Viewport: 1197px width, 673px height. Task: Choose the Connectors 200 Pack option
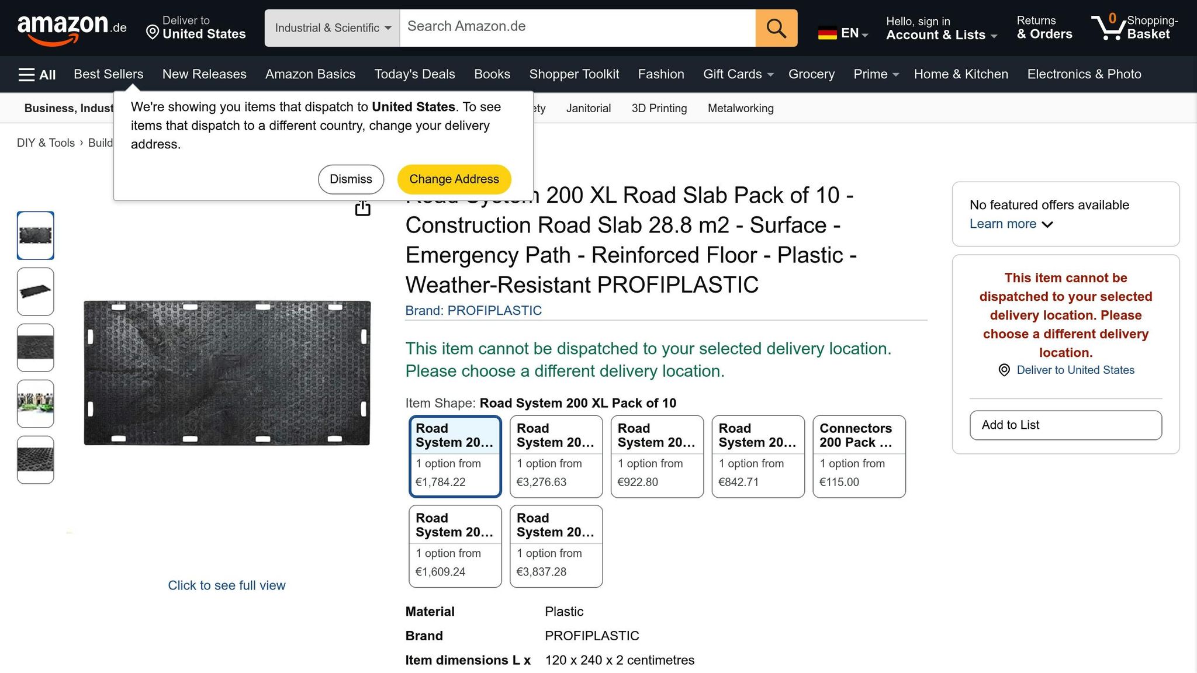tap(859, 457)
